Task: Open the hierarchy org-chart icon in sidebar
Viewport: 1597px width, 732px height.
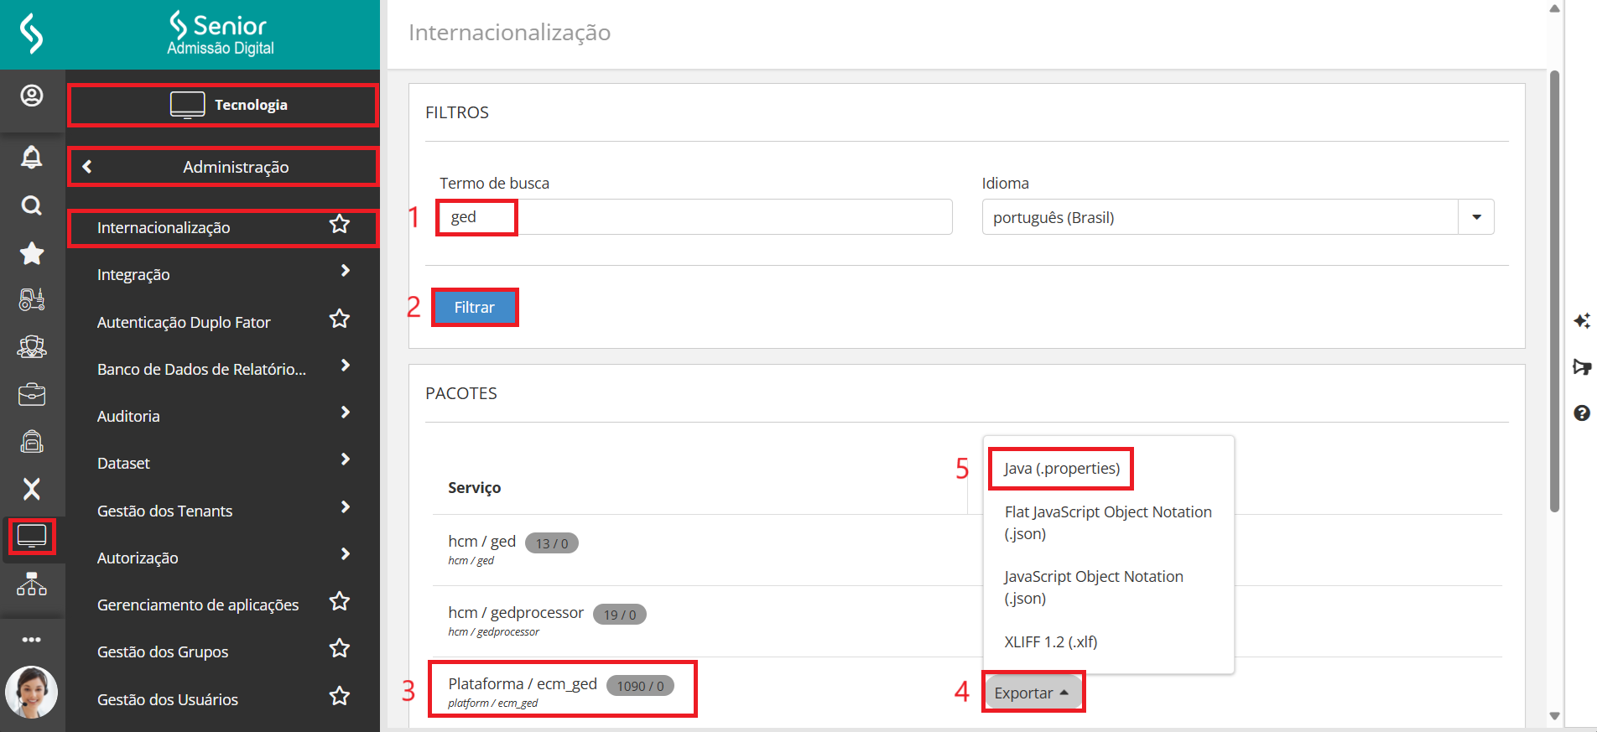Action: [x=32, y=584]
